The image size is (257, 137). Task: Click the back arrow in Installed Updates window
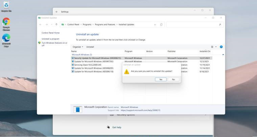41,25
